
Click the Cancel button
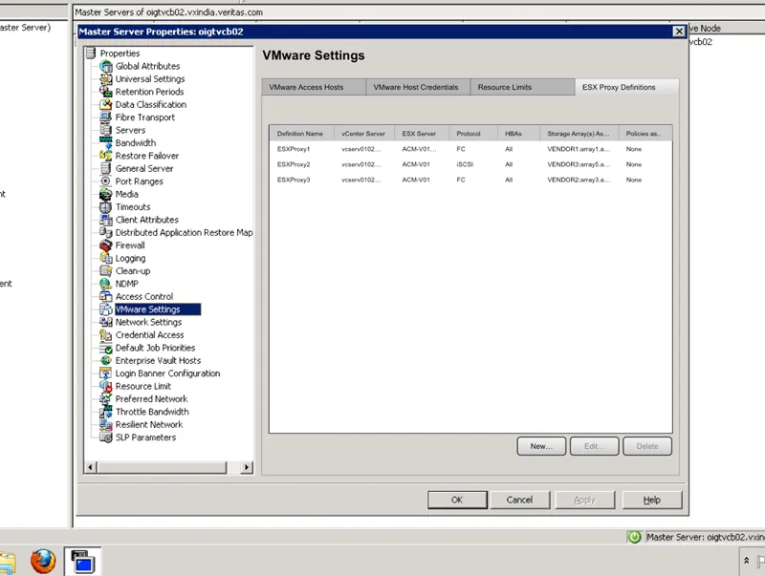(519, 500)
